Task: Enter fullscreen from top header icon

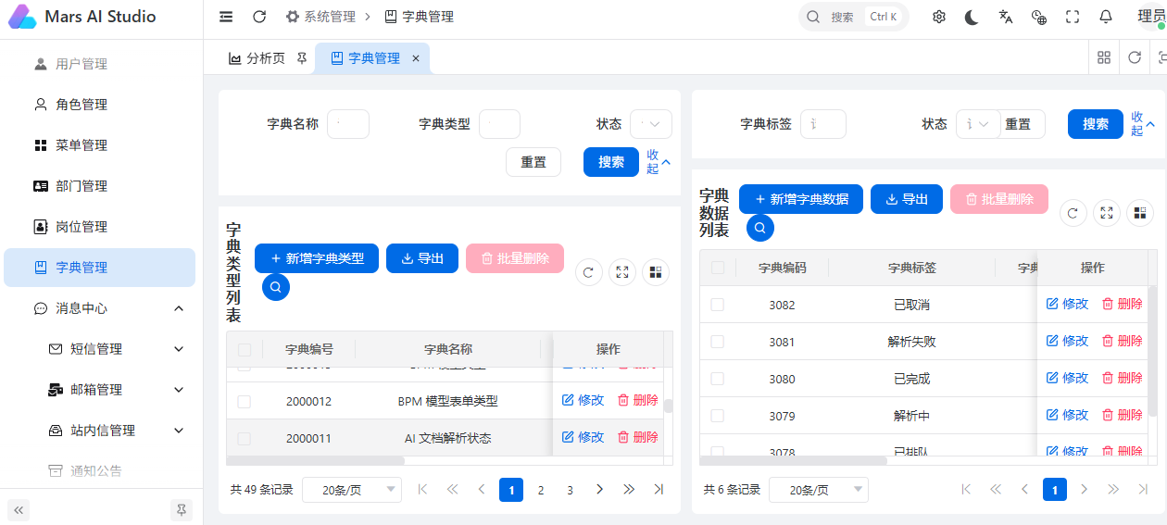Action: [x=1073, y=17]
